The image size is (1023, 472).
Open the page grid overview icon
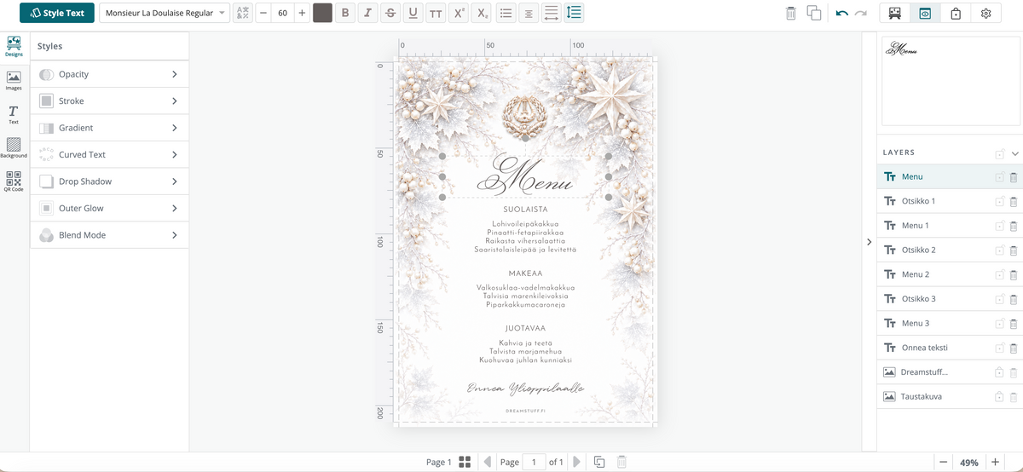pos(465,462)
